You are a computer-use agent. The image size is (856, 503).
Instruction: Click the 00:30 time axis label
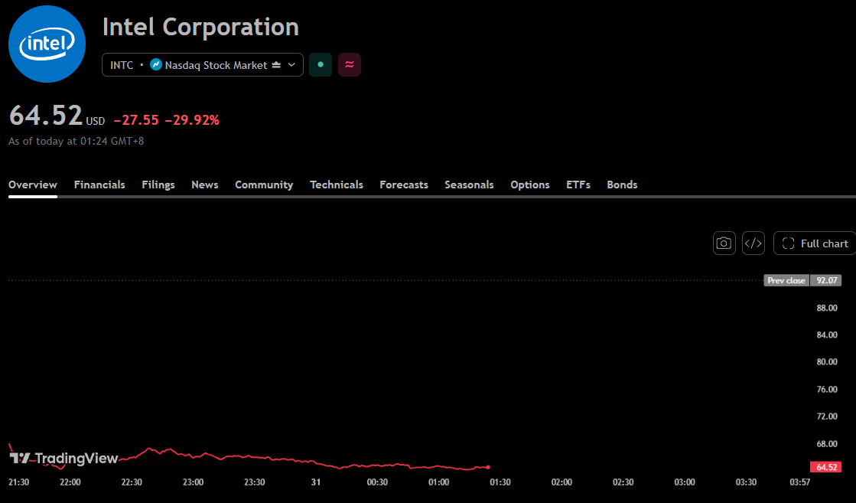click(377, 482)
